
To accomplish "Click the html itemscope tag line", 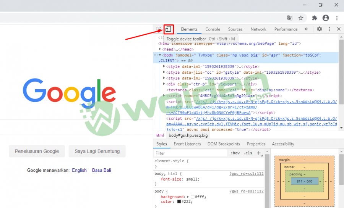I will coord(229,44).
